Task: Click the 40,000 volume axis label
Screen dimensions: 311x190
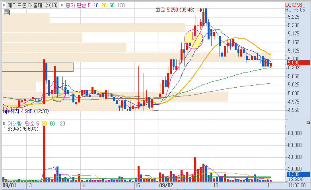Action: pyautogui.click(x=295, y=157)
